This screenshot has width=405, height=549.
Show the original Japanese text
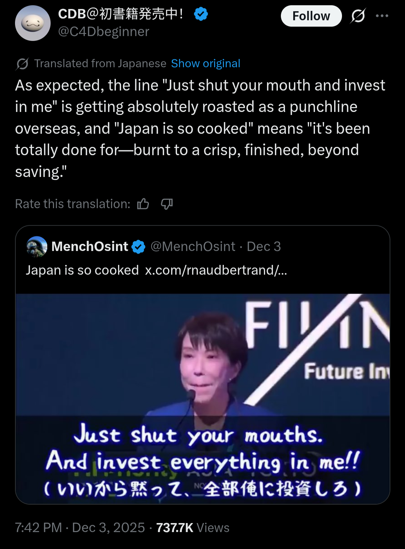click(x=205, y=64)
